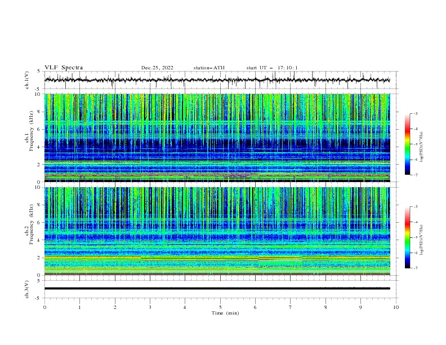Click the "-7" tick on ch.1 color bar
This screenshot has width=446, height=345.
click(x=416, y=175)
